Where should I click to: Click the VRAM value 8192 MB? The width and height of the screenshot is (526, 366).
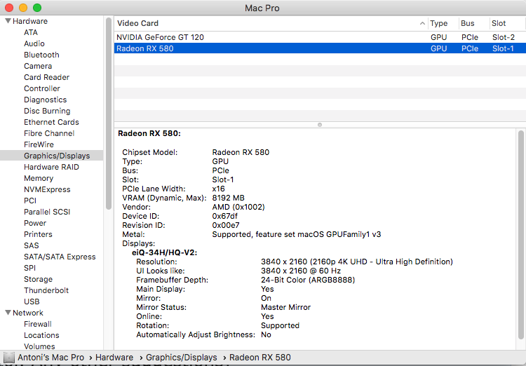(x=228, y=198)
